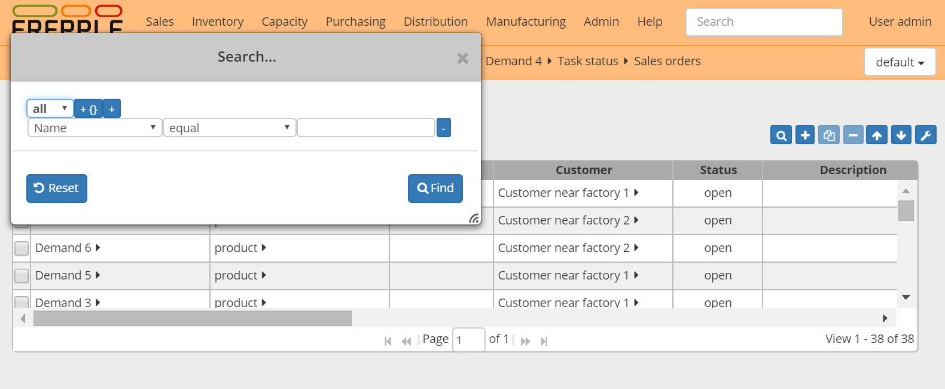Viewport: 945px width, 389px height.
Task: Check the Demand 5 row checkbox
Action: click(22, 276)
